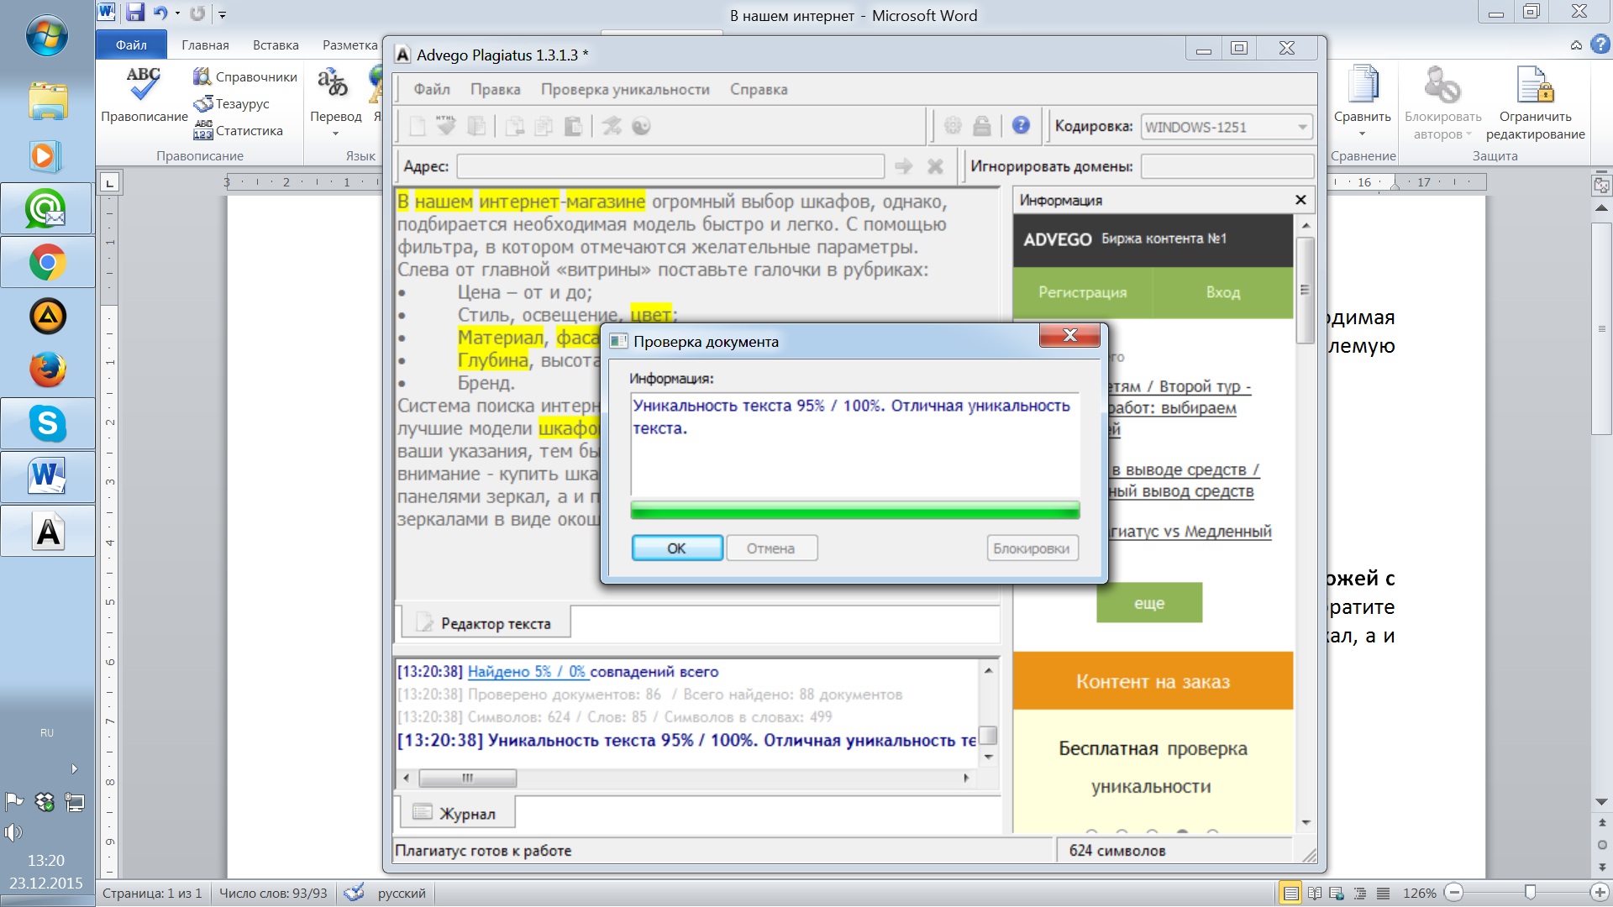Click the blue help icon in Plagiatus toolbar

point(1021,125)
